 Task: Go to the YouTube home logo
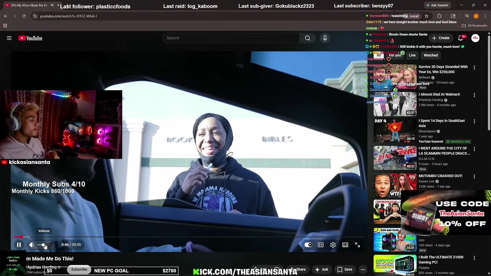(30, 38)
